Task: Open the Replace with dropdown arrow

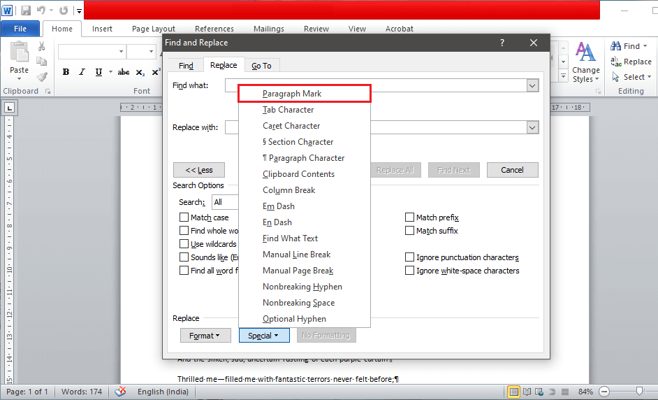Action: coord(532,127)
